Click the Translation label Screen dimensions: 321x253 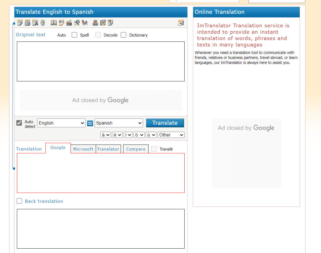pyautogui.click(x=29, y=149)
